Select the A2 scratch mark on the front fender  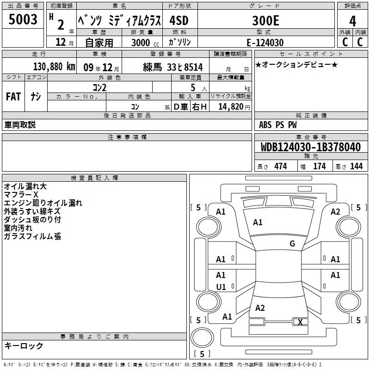point(335,212)
